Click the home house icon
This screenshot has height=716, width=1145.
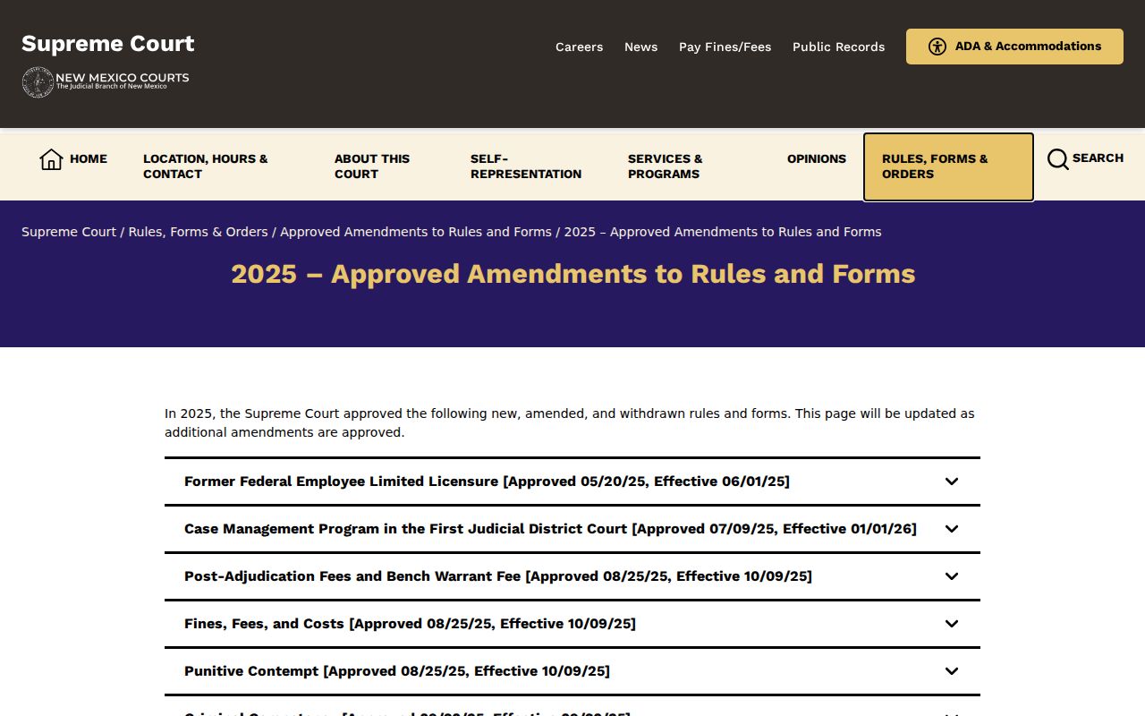[x=51, y=159]
